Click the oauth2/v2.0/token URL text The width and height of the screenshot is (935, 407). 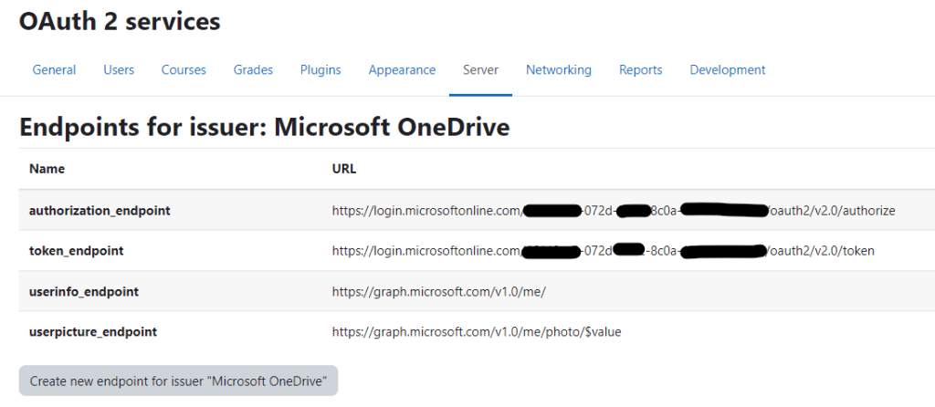click(x=822, y=250)
